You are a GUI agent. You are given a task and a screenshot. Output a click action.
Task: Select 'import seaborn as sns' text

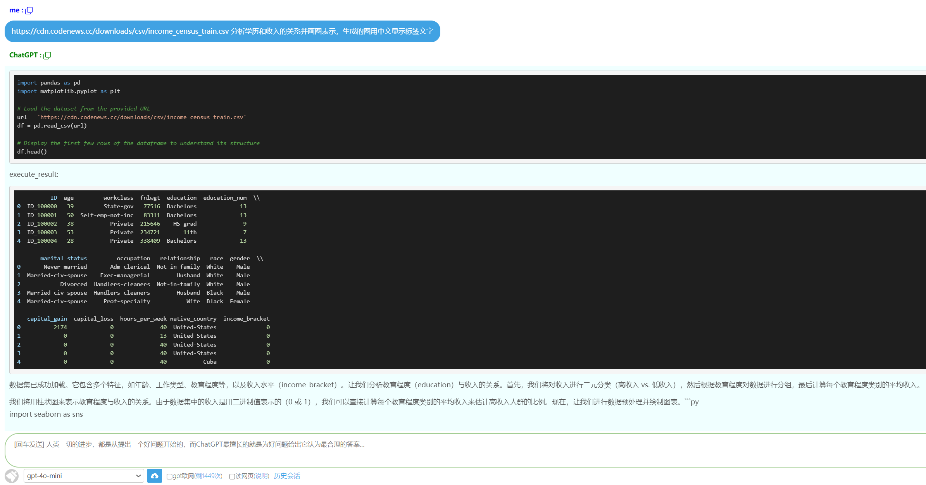(46, 414)
